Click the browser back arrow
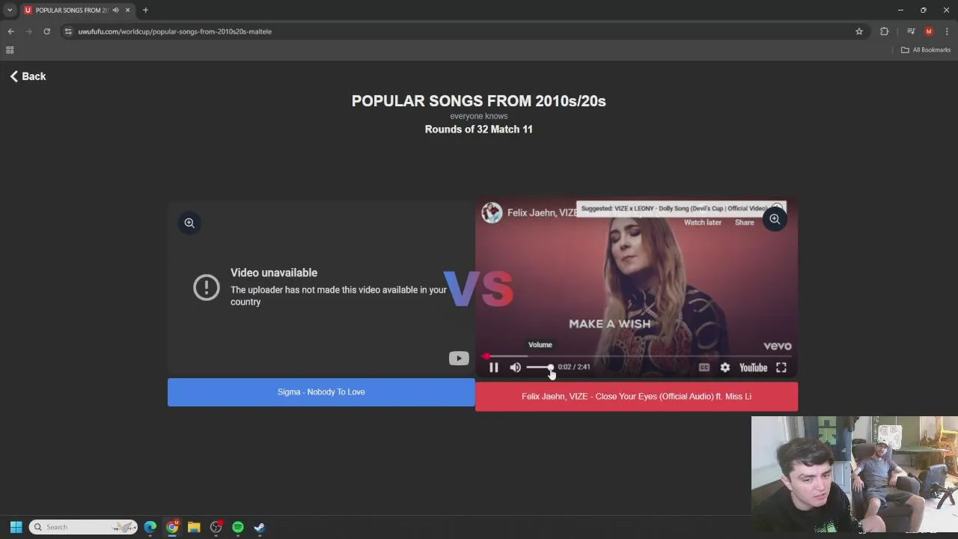The width and height of the screenshot is (958, 539). click(10, 31)
